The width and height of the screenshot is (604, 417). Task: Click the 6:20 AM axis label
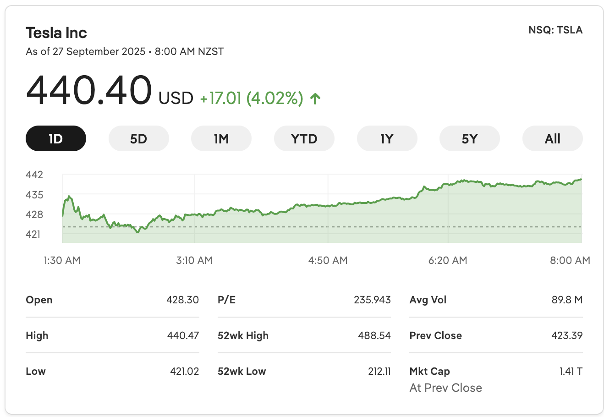tap(448, 260)
